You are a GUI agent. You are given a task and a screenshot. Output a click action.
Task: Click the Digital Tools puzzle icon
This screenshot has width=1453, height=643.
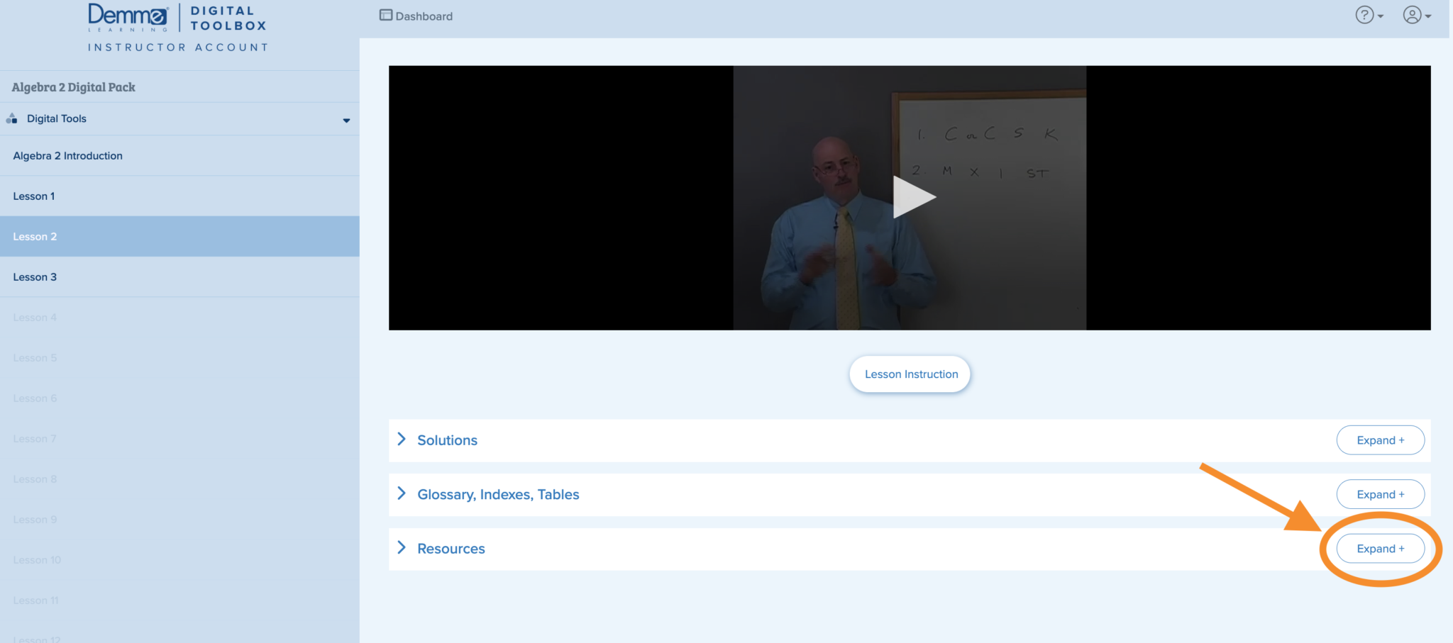point(12,118)
